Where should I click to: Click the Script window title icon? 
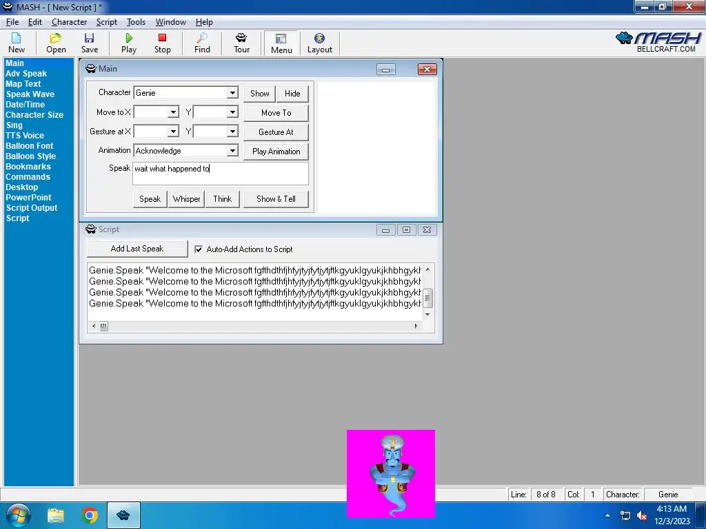(x=90, y=229)
